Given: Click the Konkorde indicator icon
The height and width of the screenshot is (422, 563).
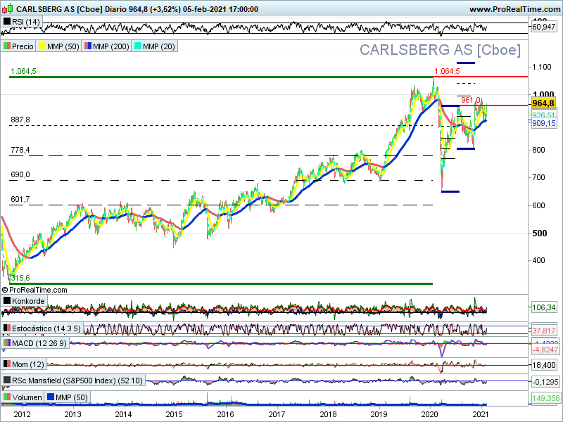Looking at the screenshot, I should pyautogui.click(x=6, y=301).
